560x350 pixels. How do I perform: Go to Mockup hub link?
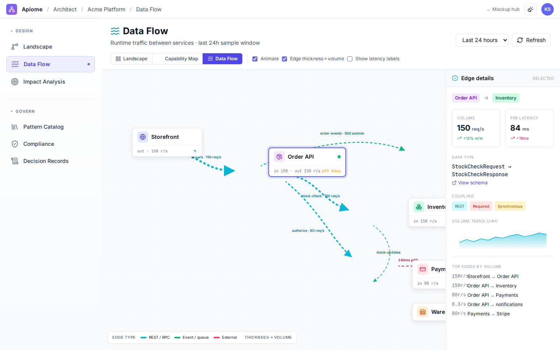[503, 9]
